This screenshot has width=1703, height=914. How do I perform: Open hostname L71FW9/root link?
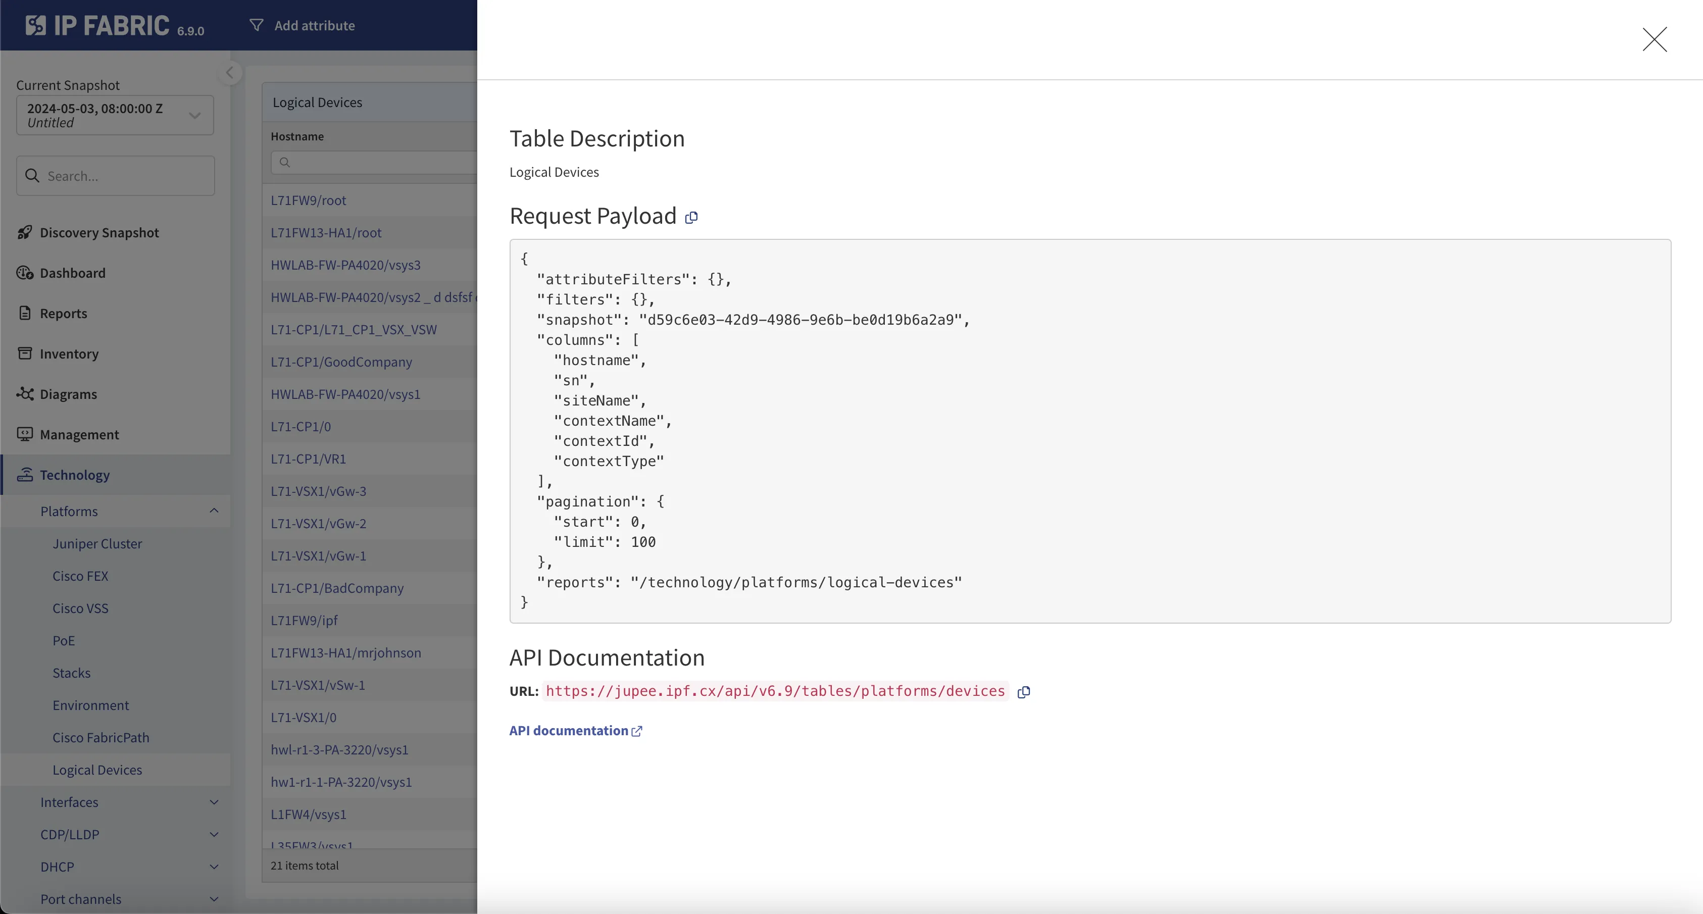coord(308,200)
